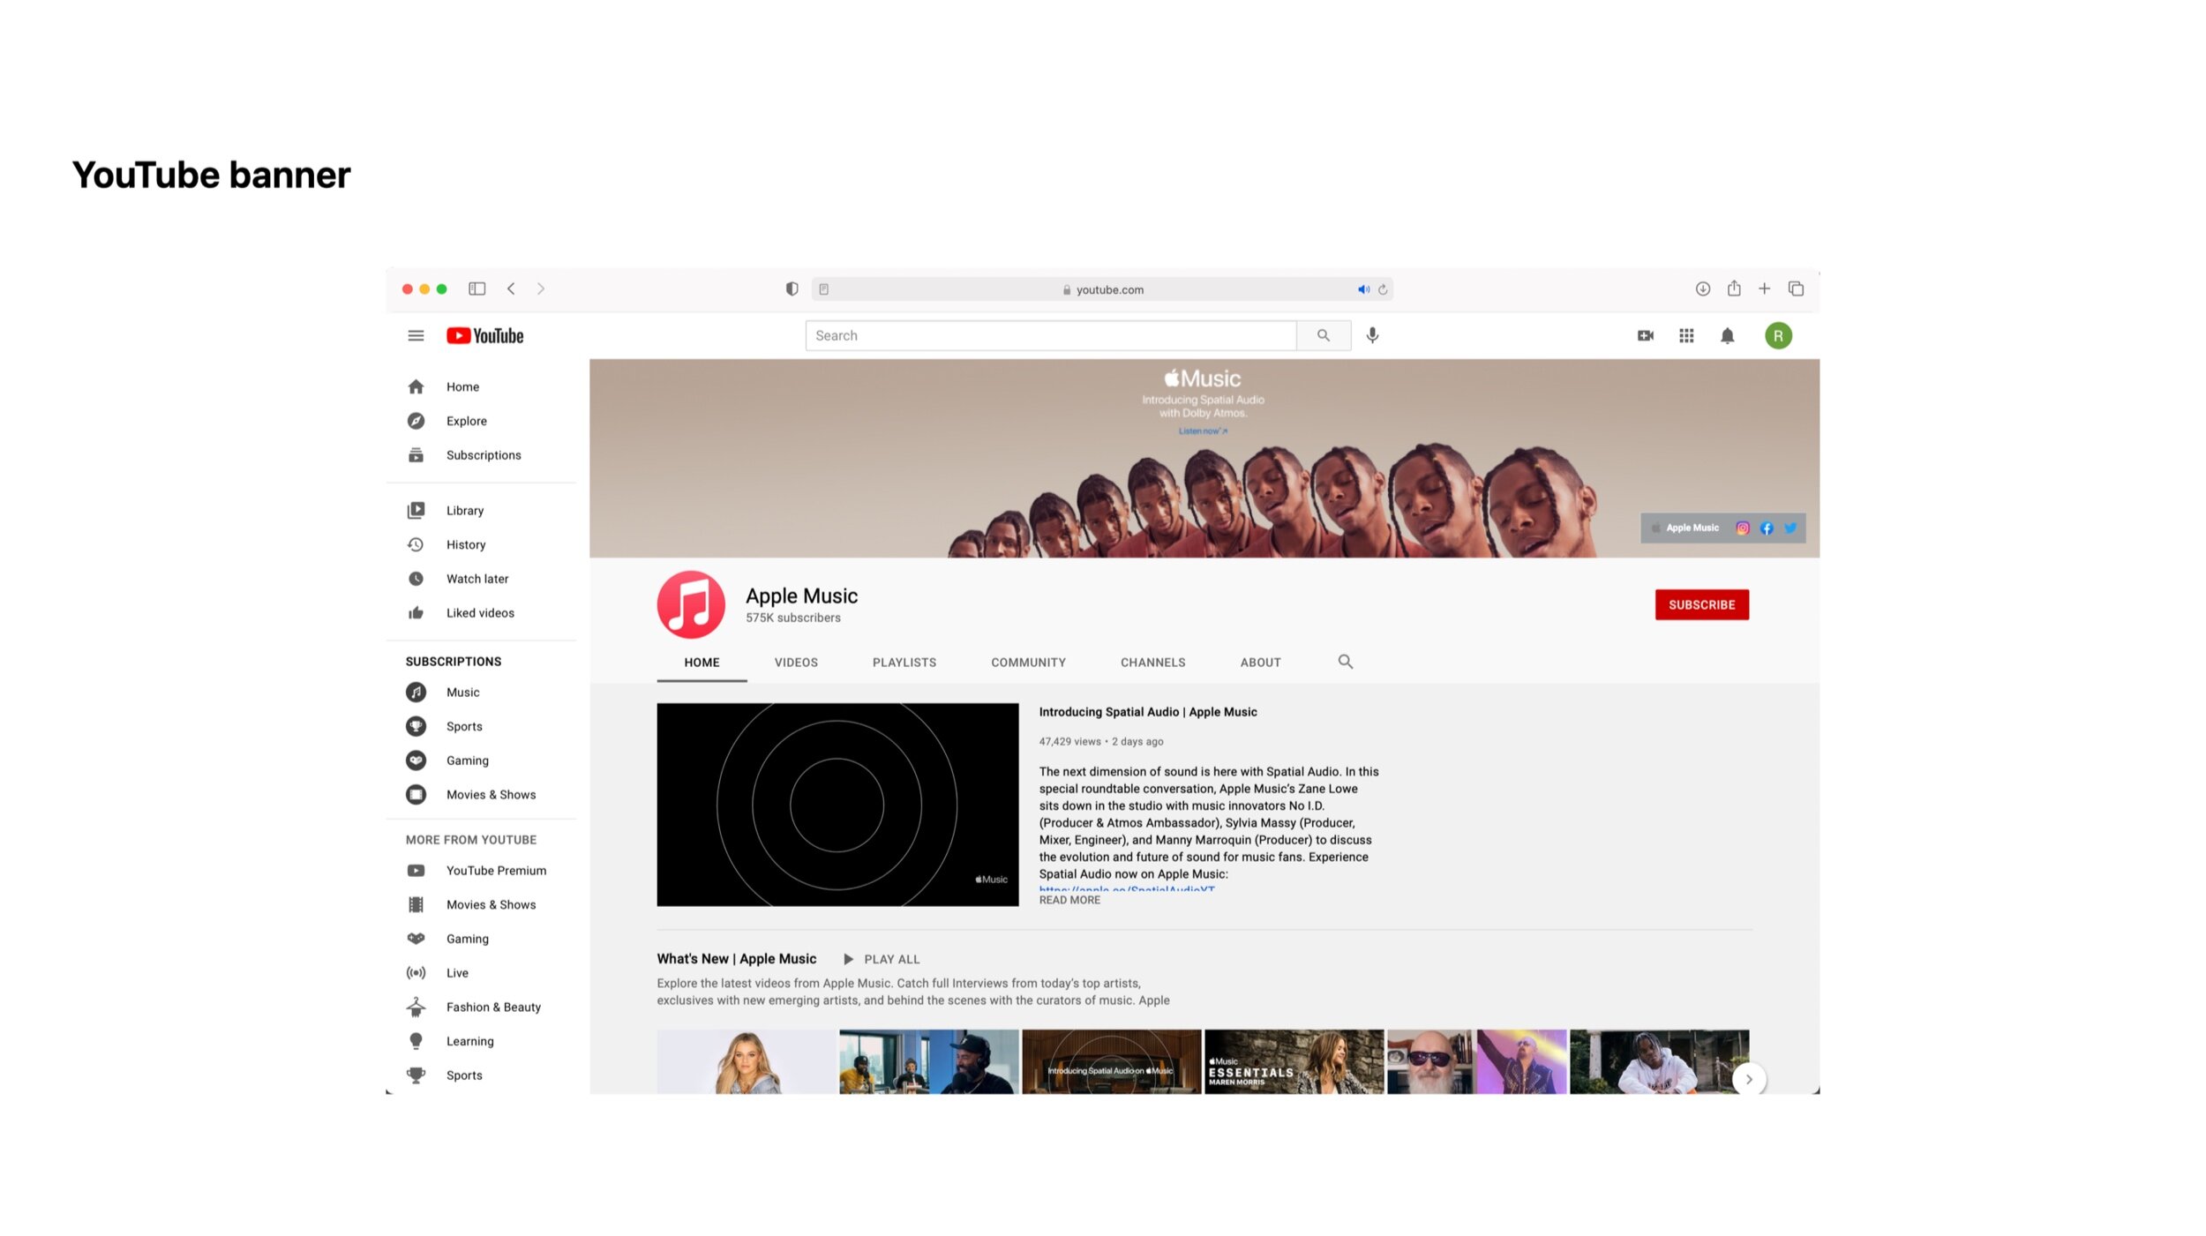
Task: Open Fashion & Beauty in sidebar
Action: coord(481,1008)
